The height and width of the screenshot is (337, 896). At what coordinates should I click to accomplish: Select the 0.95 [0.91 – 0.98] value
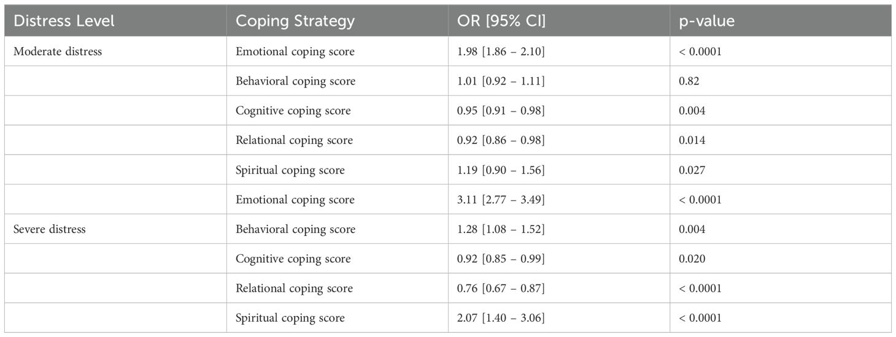pos(501,111)
